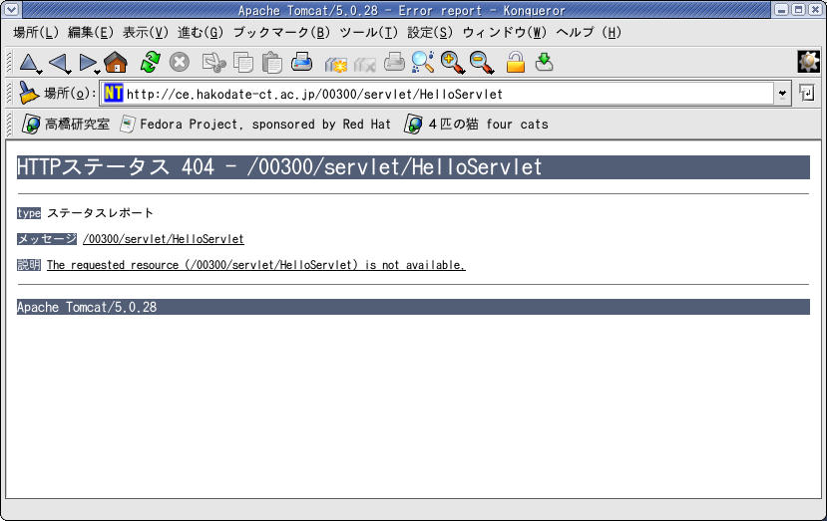Click the 'requested resource is not available' text
Viewport: 827px width, 521px height.
point(255,265)
